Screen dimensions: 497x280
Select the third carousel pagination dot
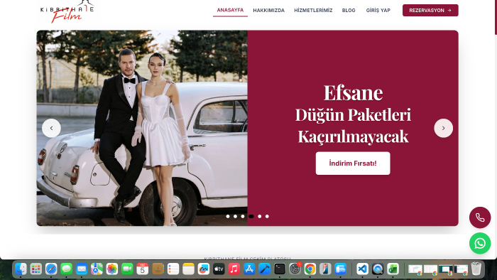click(243, 216)
